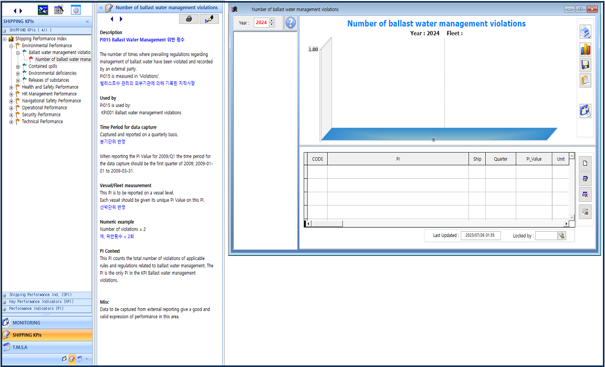
Task: Select Technical Performance tree item
Action: [x=43, y=122]
